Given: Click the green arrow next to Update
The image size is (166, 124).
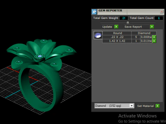Looking at the screenshot, I should click(x=116, y=27).
